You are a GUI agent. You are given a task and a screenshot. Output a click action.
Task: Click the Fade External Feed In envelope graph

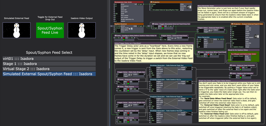click(170, 101)
